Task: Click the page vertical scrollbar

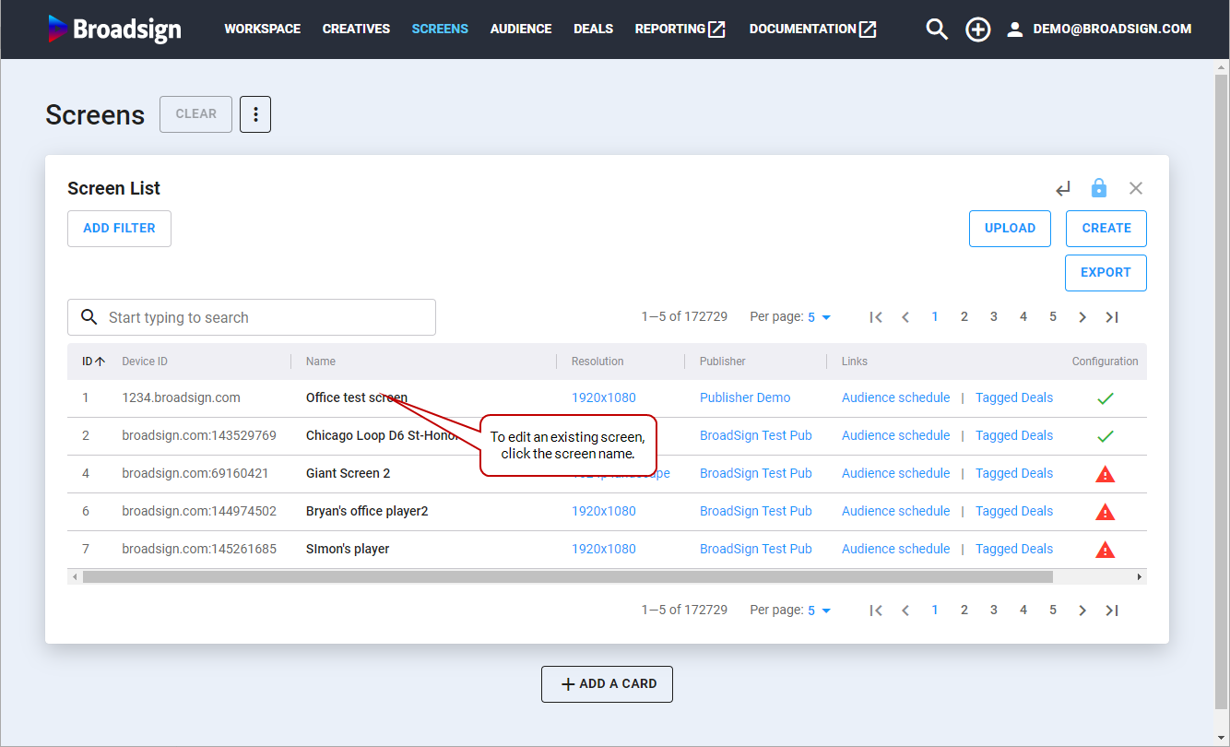Action: click(x=1222, y=392)
